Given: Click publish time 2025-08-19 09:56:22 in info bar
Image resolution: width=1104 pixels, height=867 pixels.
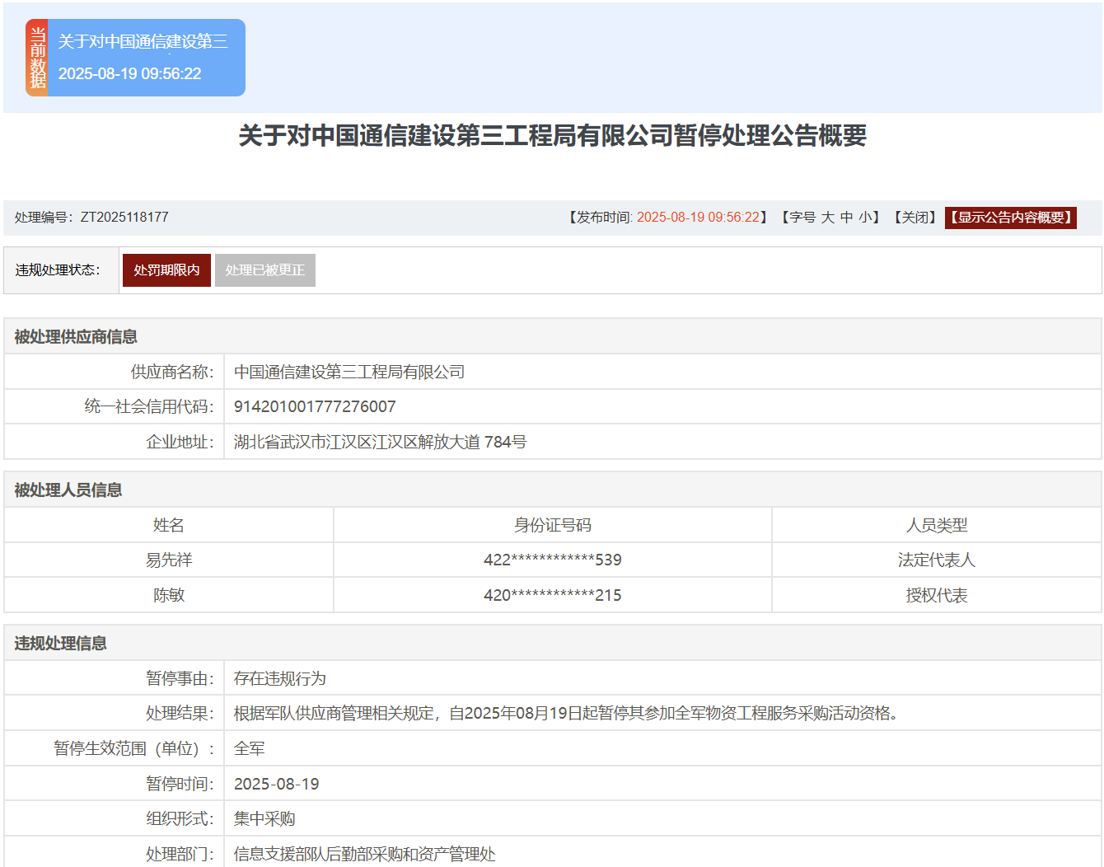Looking at the screenshot, I should pyautogui.click(x=698, y=218).
